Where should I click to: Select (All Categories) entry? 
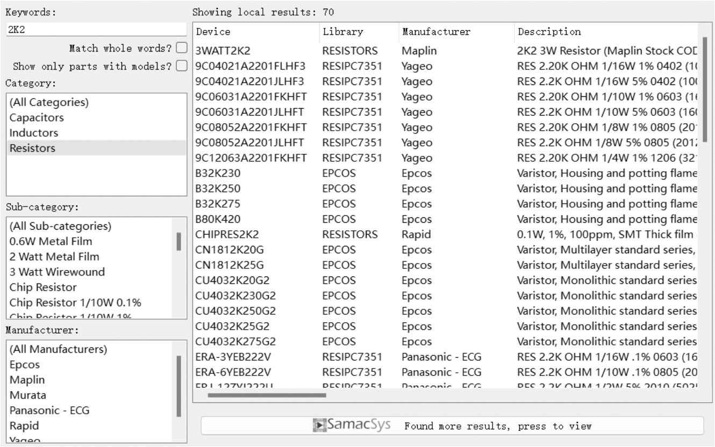pos(49,102)
